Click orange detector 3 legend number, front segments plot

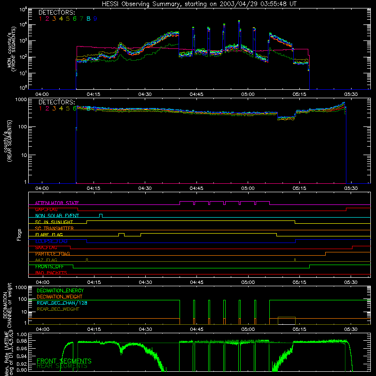click(x=54, y=19)
